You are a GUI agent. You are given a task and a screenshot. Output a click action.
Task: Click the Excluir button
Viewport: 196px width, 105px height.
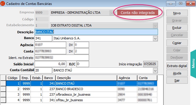coord(177,28)
